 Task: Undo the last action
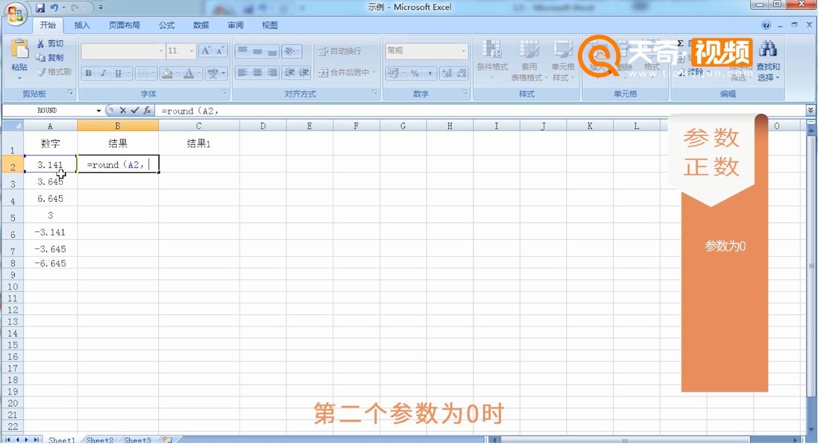(x=54, y=8)
